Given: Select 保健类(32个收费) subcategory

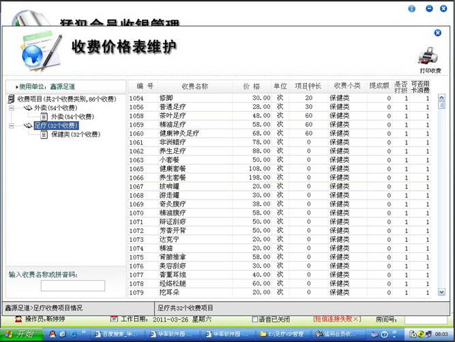Looking at the screenshot, I should (76, 134).
